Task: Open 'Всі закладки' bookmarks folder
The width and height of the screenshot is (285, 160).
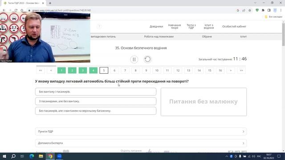Action: (273, 17)
